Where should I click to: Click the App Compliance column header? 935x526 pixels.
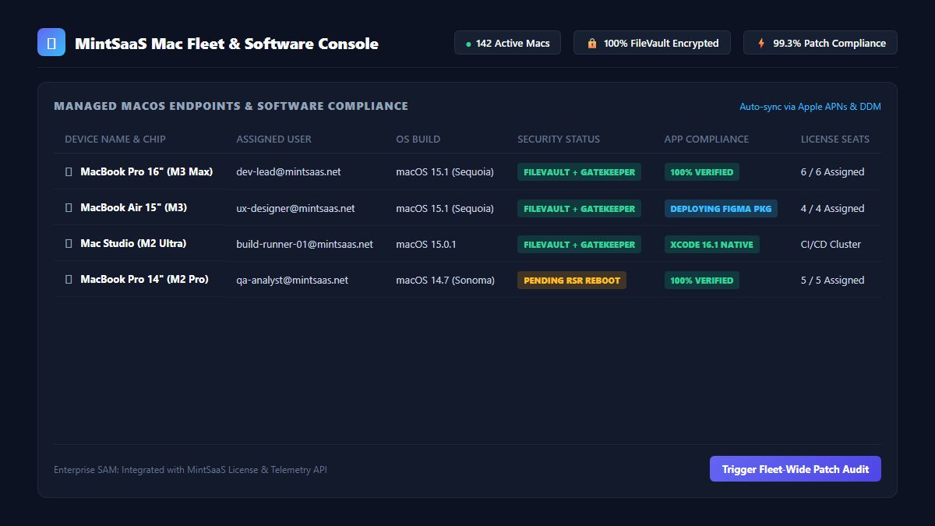coord(707,139)
